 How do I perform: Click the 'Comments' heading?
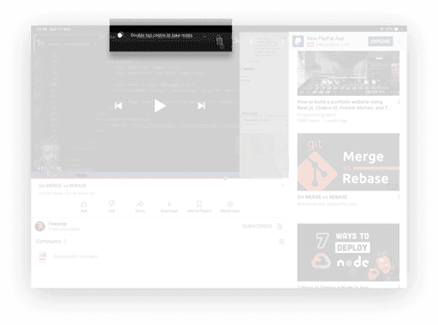(x=48, y=241)
